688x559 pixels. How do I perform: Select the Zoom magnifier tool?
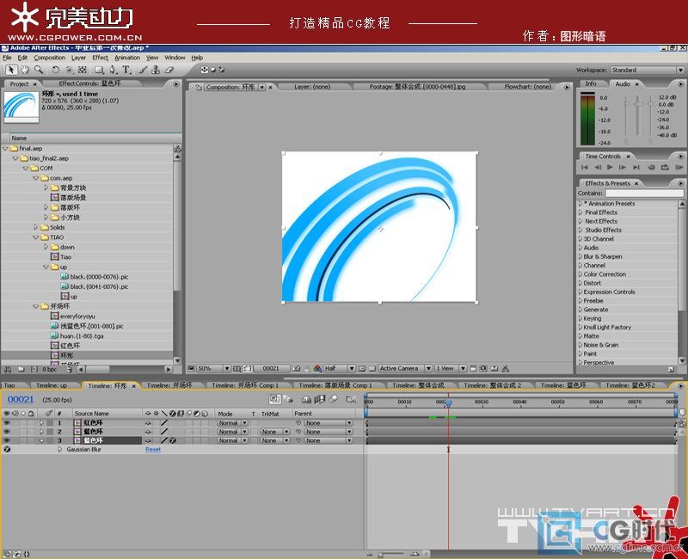point(39,70)
